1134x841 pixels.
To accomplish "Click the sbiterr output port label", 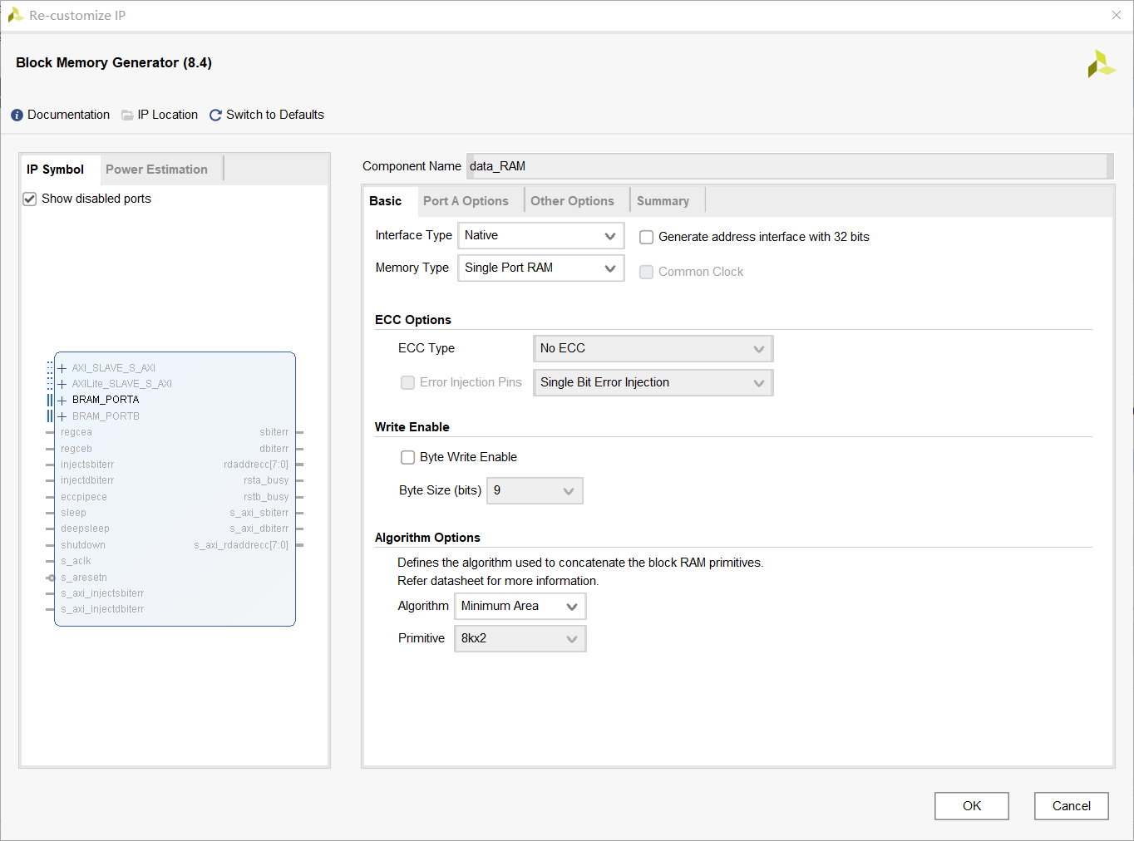I will pyautogui.click(x=274, y=432).
